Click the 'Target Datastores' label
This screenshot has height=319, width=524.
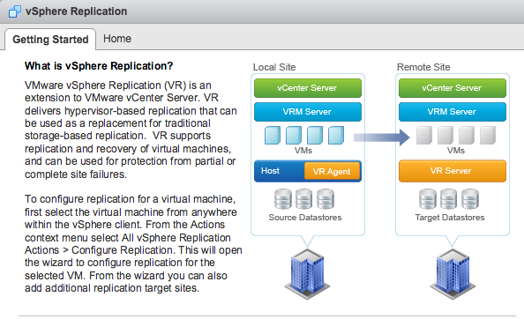[x=450, y=218]
